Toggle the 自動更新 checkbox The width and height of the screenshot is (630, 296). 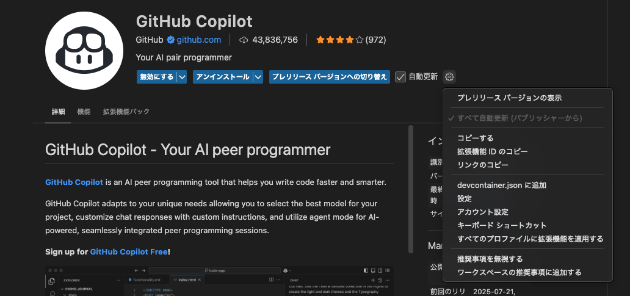[x=400, y=77]
